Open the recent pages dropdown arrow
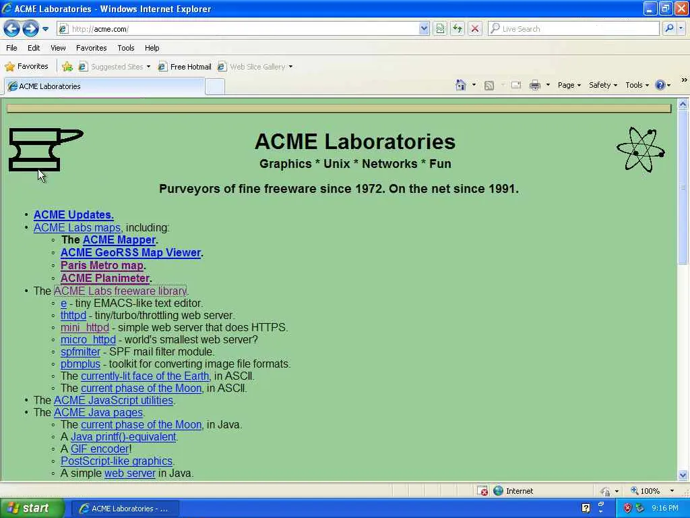The height and width of the screenshot is (518, 690). pos(45,29)
